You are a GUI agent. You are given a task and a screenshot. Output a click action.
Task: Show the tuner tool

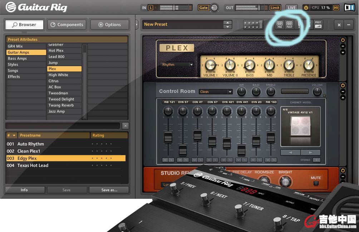tap(299, 24)
